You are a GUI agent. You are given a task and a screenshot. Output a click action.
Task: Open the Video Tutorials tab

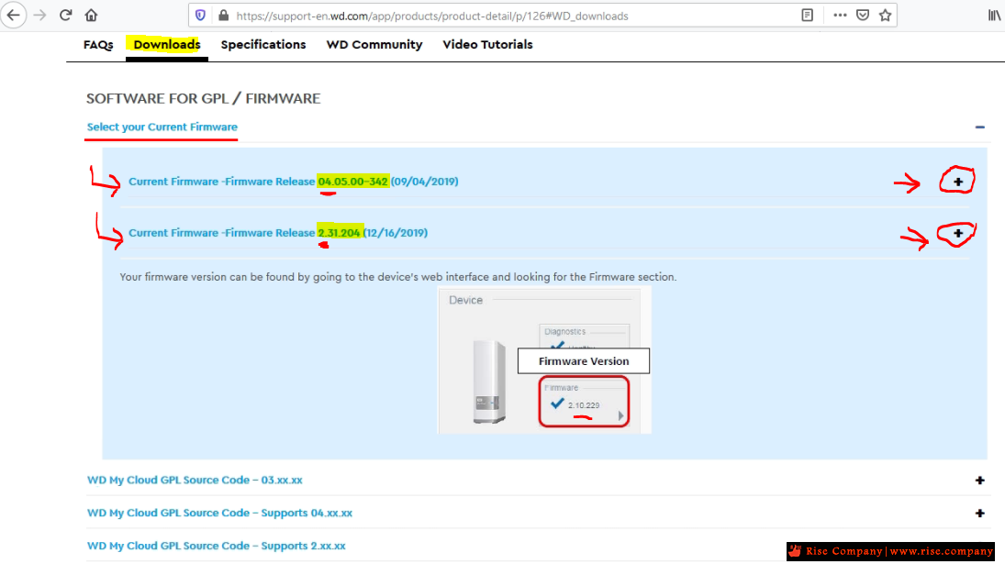487,45
